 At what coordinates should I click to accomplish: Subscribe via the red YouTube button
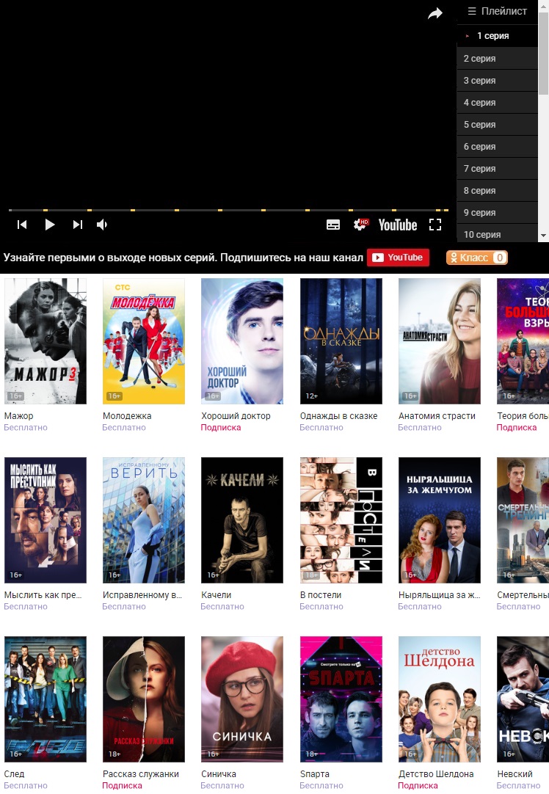click(398, 258)
